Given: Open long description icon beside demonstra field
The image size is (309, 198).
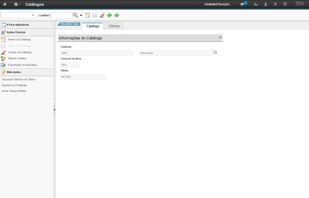Looking at the screenshot, I should (215, 53).
